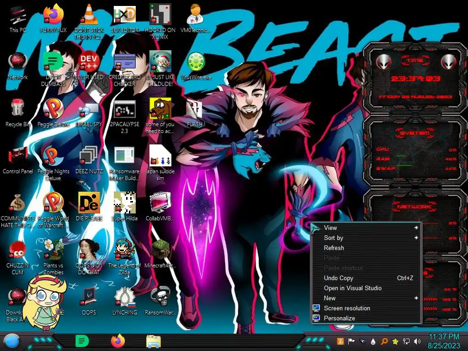The height and width of the screenshot is (351, 468).
Task: Select the COMMUNISTS HATE THIS G... money bag icon
Action: (x=18, y=210)
